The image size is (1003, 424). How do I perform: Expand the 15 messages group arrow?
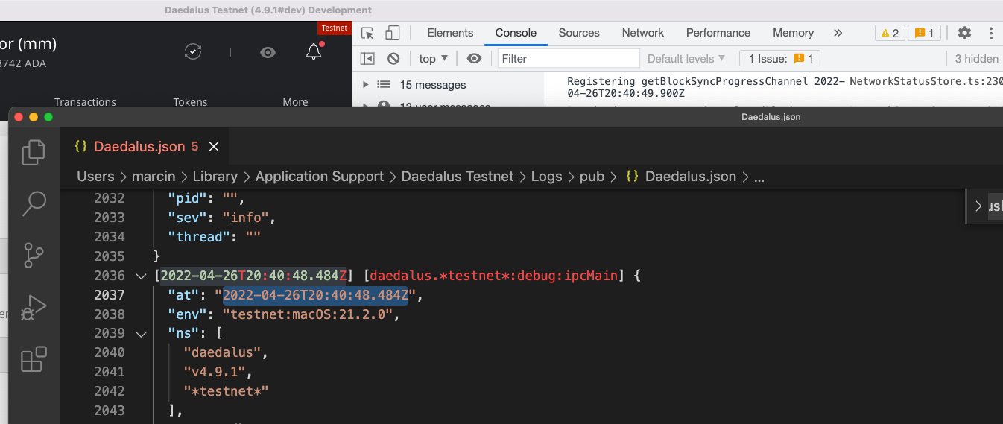pyautogui.click(x=365, y=85)
